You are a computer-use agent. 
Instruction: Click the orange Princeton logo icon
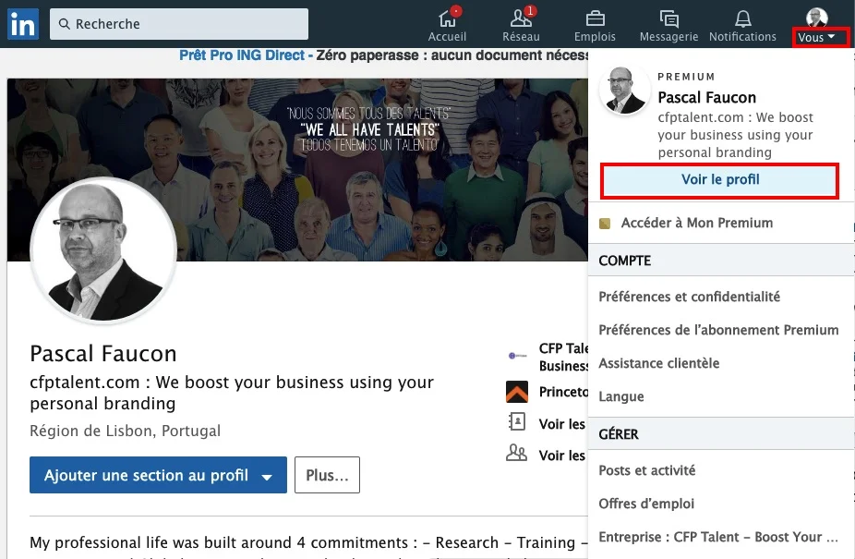[517, 392]
